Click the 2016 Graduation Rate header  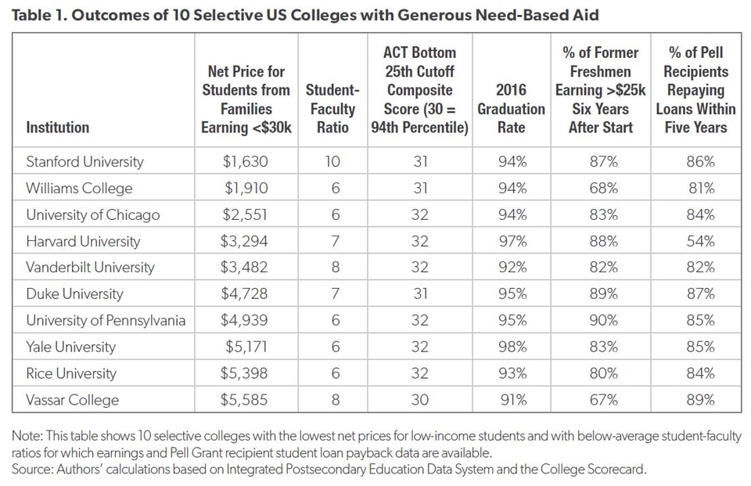pyautogui.click(x=511, y=109)
